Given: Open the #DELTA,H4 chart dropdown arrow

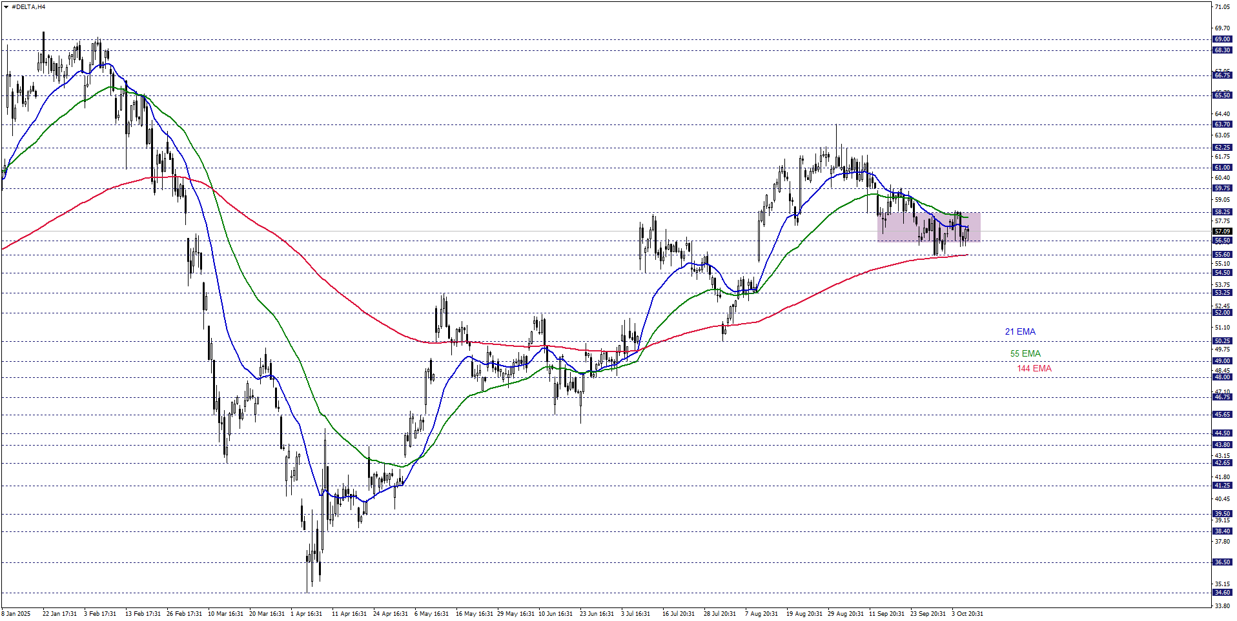Looking at the screenshot, I should coord(6,7).
